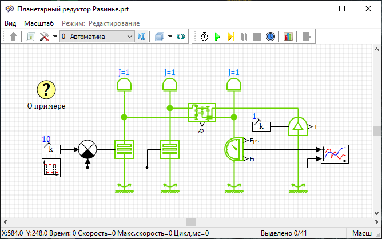
Task: Click the yellow step simulation button
Action: pos(230,37)
